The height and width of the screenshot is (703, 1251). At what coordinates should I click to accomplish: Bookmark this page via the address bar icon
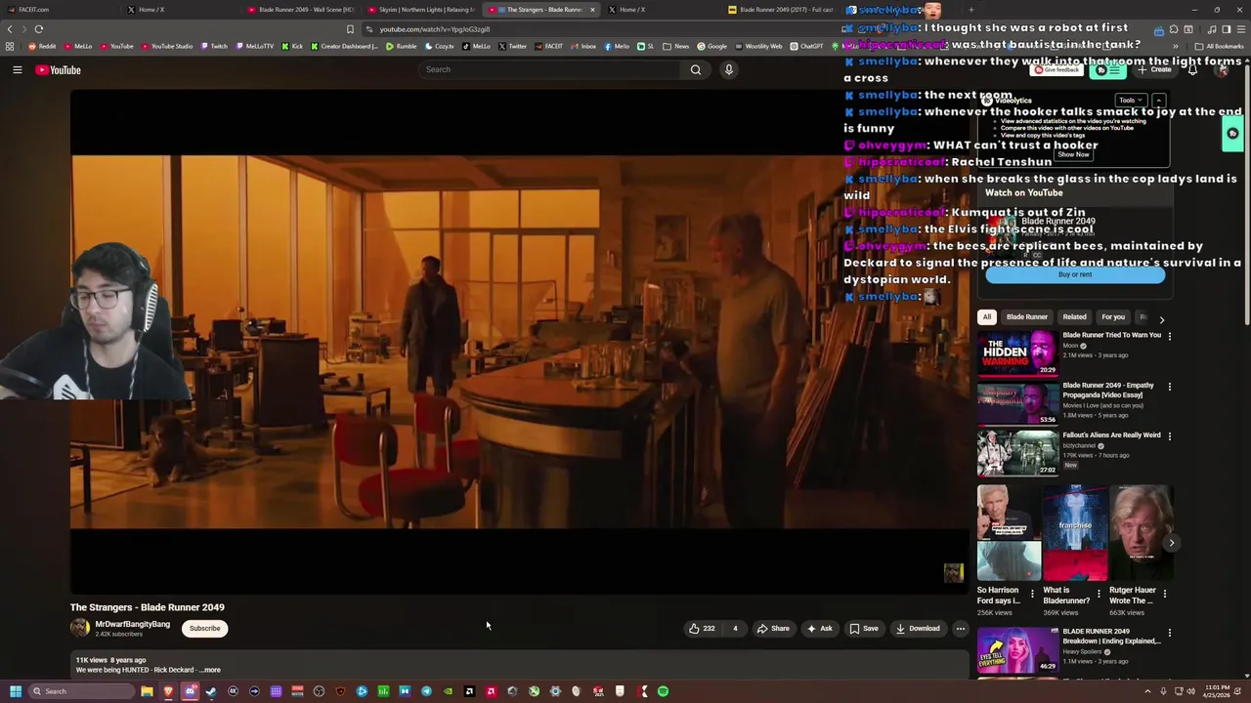350,29
